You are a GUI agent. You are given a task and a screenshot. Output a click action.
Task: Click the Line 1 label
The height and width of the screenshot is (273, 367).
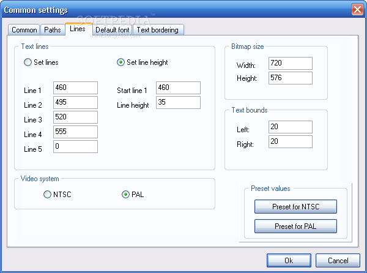[x=32, y=91]
